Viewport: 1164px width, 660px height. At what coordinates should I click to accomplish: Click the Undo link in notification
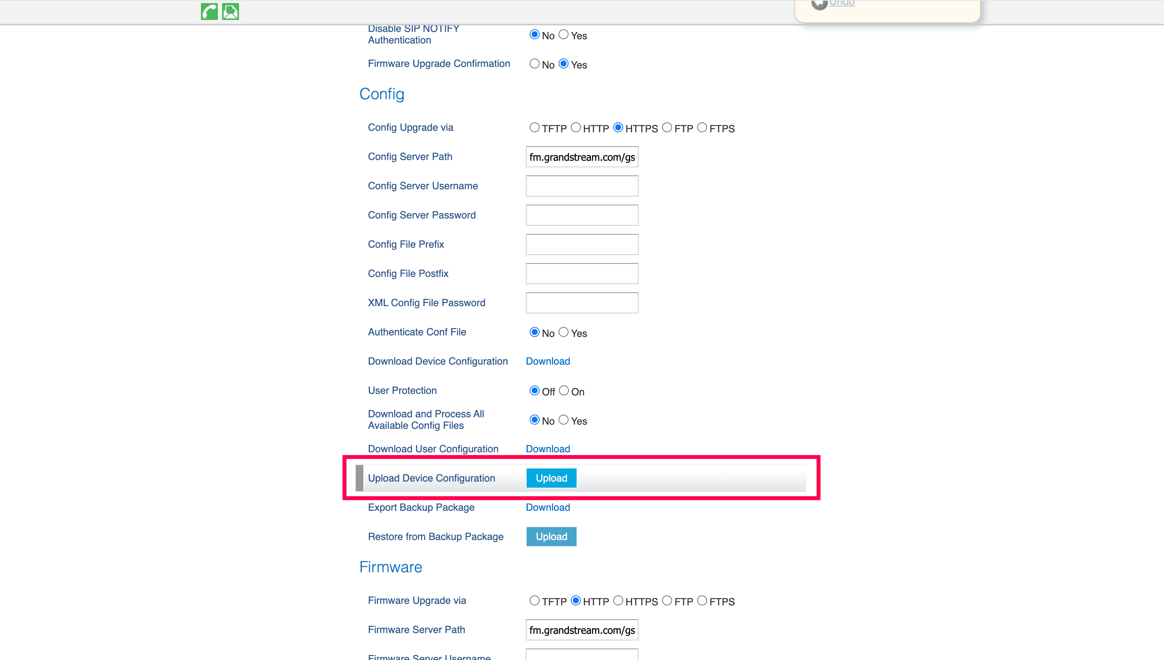tap(841, 3)
